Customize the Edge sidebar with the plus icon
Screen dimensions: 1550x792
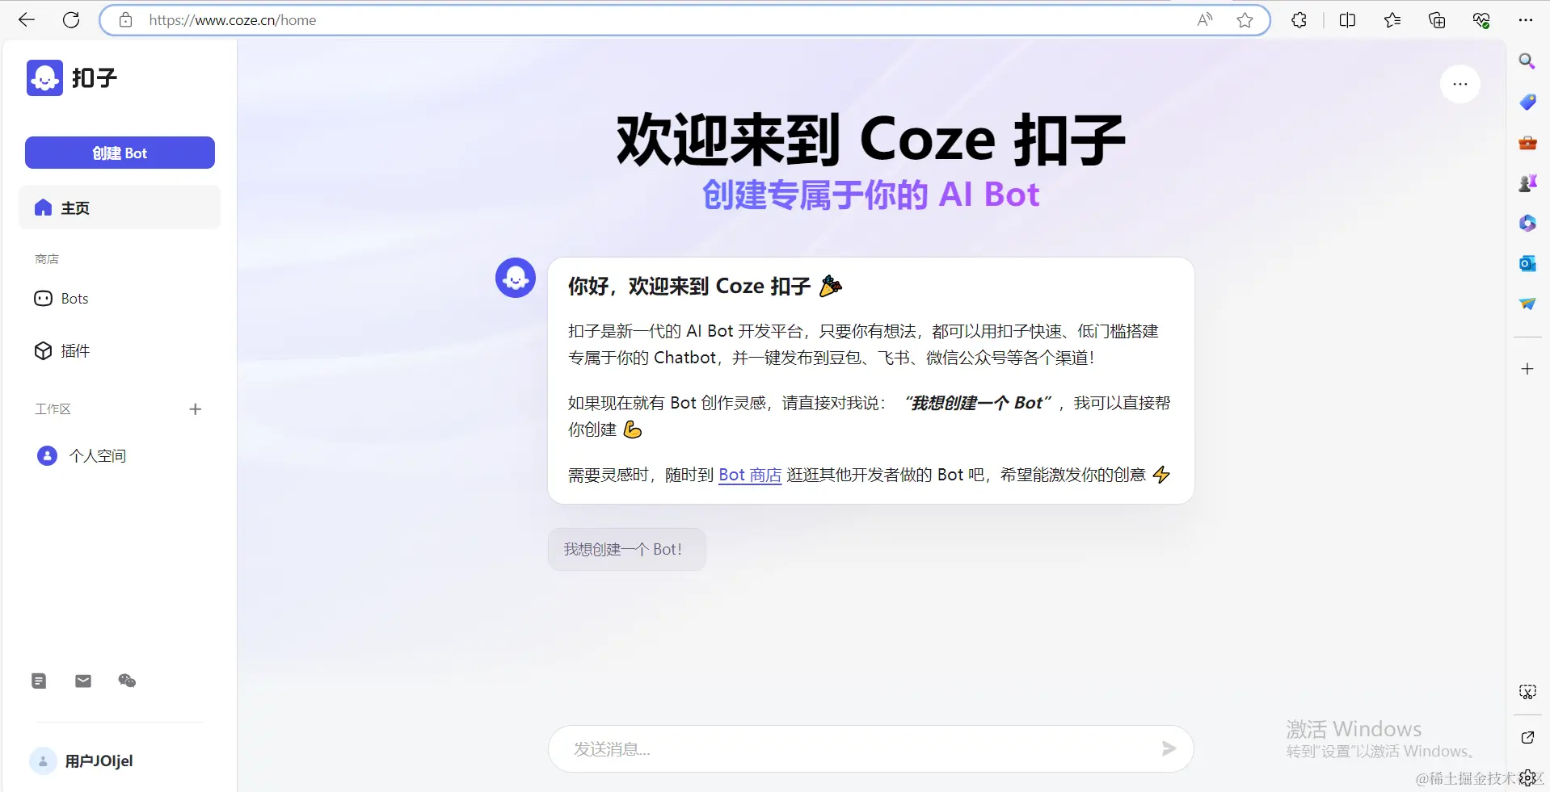(1527, 369)
